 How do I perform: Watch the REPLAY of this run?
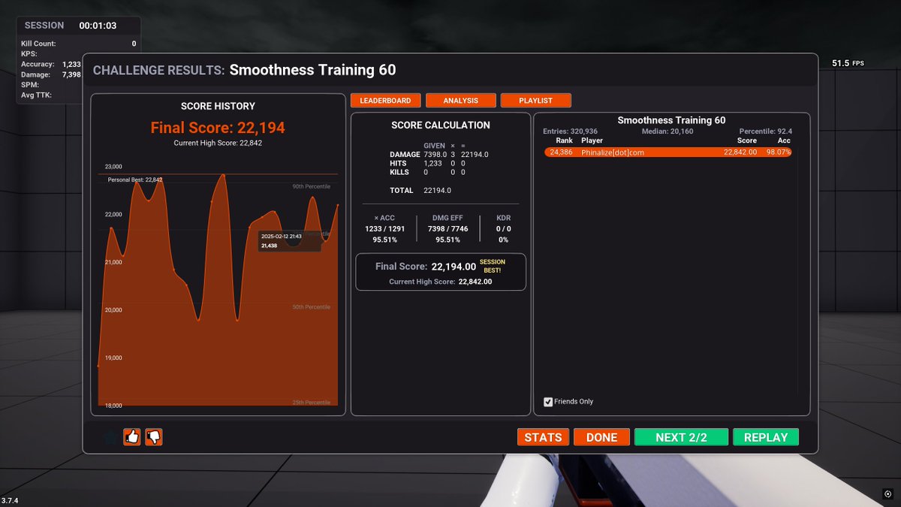tap(766, 437)
